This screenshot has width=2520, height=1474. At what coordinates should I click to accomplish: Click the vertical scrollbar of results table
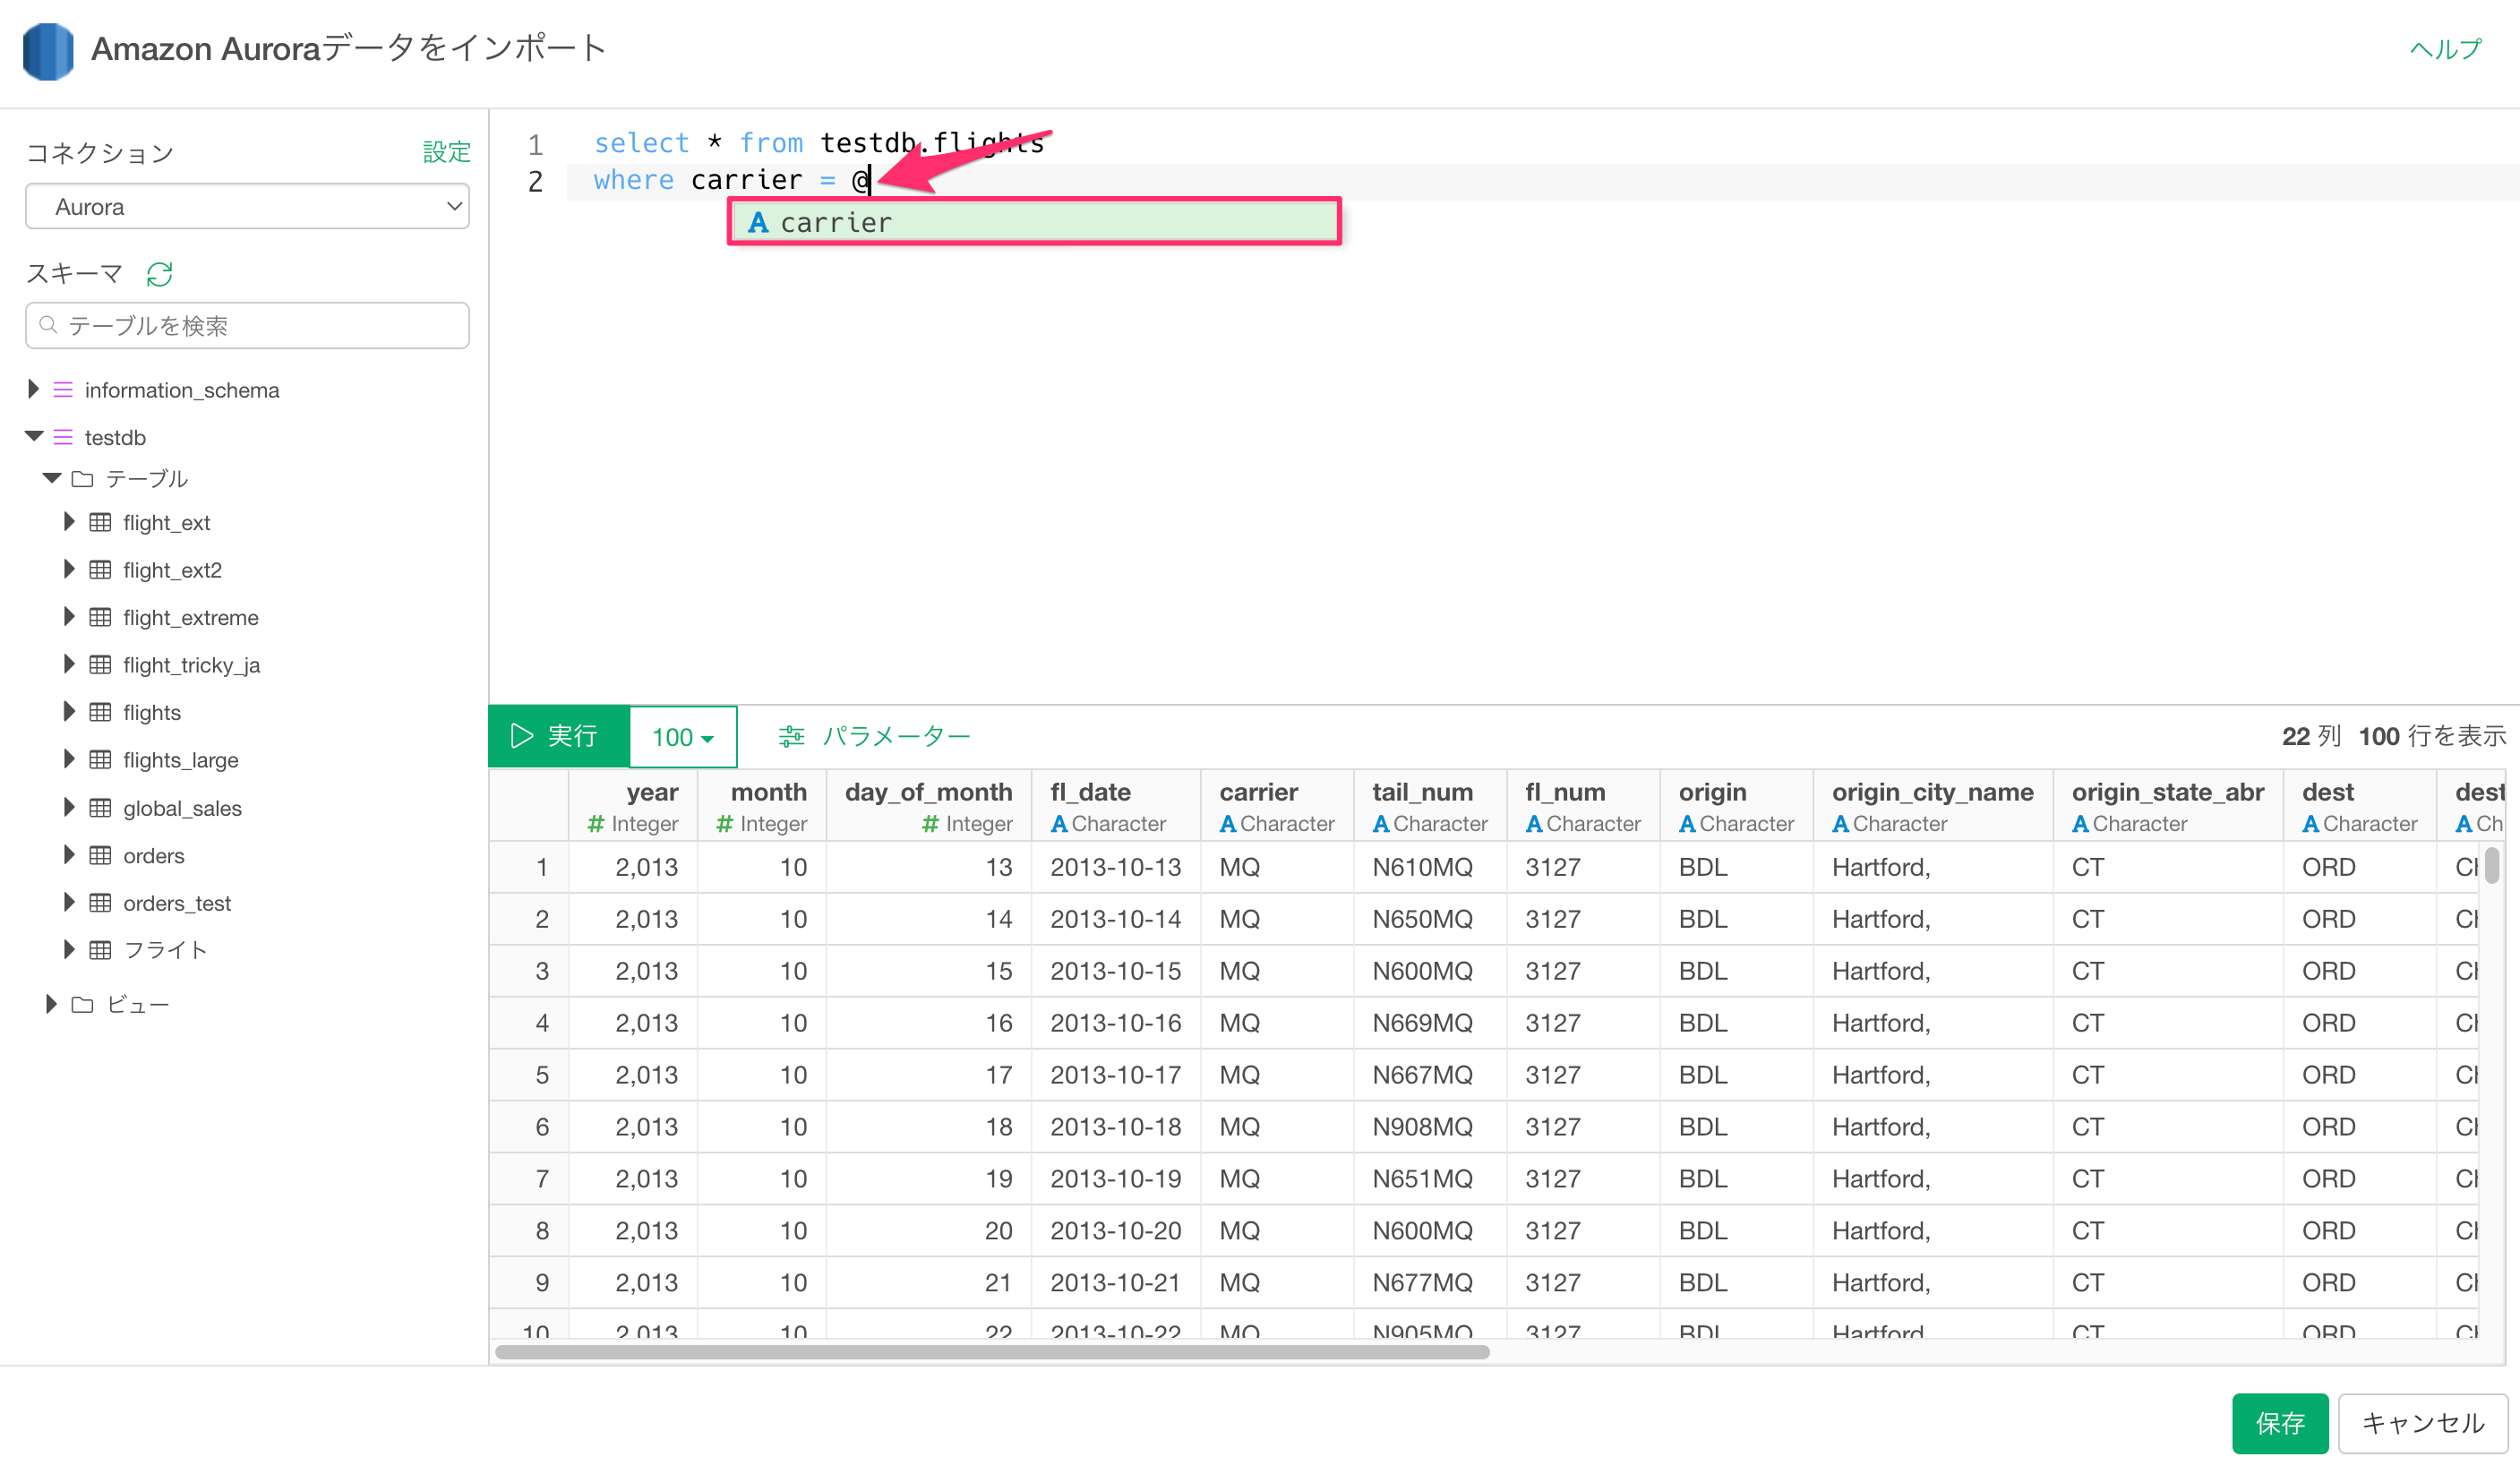pos(2491,866)
